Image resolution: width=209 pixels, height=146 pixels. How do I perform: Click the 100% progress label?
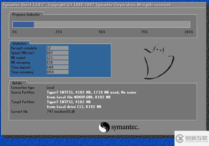coord(189,32)
